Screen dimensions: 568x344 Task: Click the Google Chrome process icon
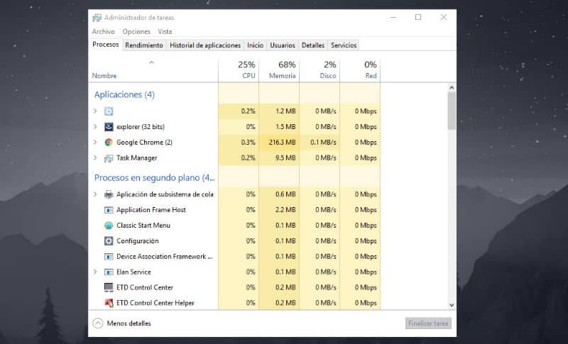(x=109, y=143)
